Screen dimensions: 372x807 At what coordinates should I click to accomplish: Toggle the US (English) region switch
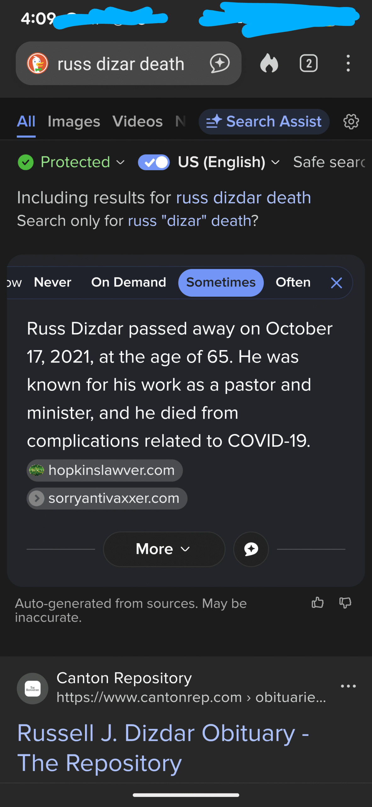click(x=154, y=162)
